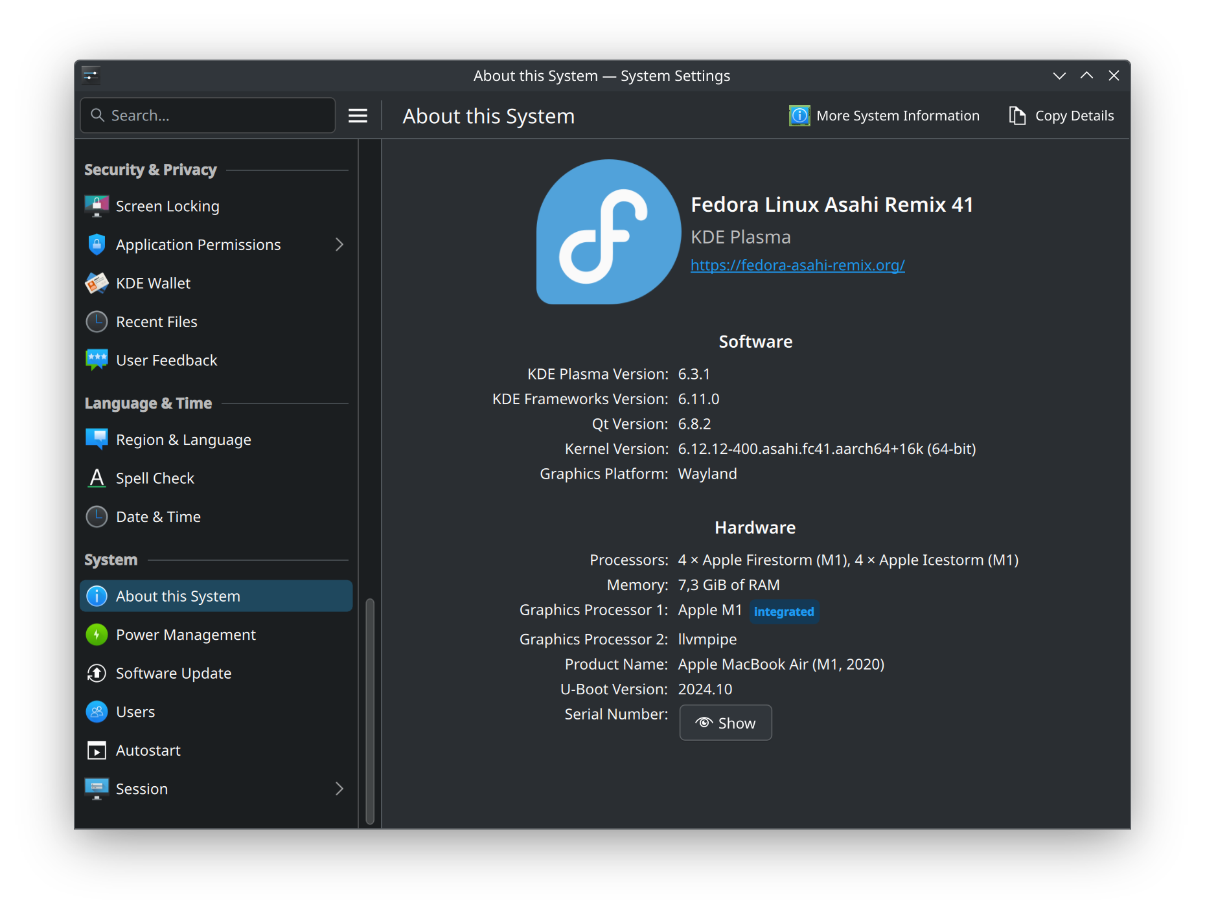Click the KDE Wallet icon
This screenshot has width=1205, height=917.
(97, 283)
